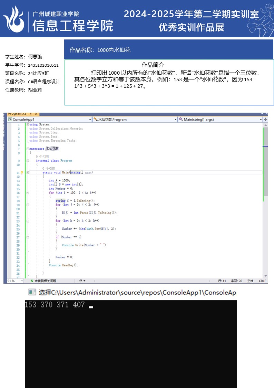274x388 pixels.
Task: Click the lightbulb quick actions icon
Action: (22, 172)
